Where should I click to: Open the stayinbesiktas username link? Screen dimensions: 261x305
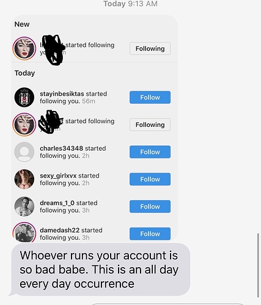point(62,94)
